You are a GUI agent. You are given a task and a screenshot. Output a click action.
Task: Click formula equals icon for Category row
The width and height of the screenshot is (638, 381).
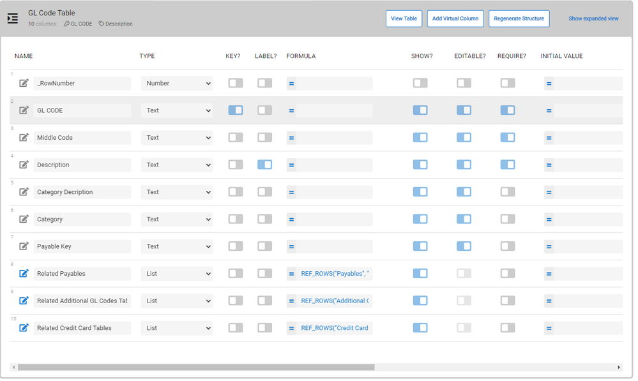point(291,220)
